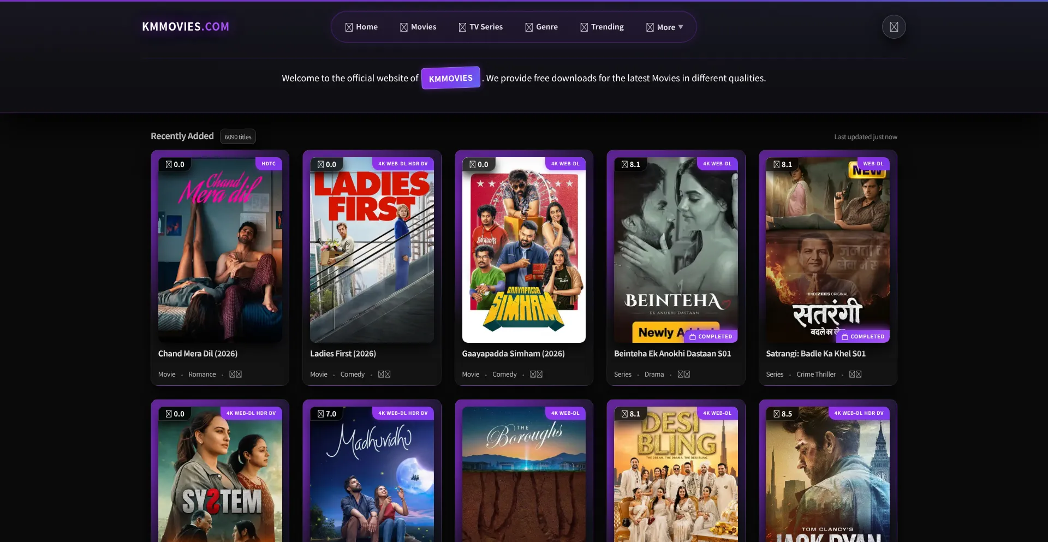This screenshot has width=1048, height=542.
Task: Select Trending in the navigation bar
Action: (602, 27)
